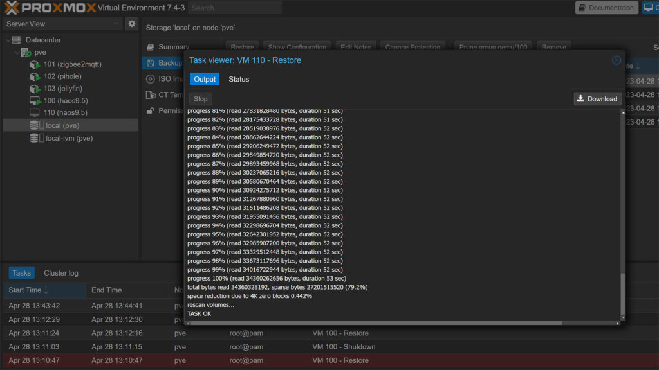Collapse the Datacenter tree node
659x370 pixels.
click(x=8, y=39)
